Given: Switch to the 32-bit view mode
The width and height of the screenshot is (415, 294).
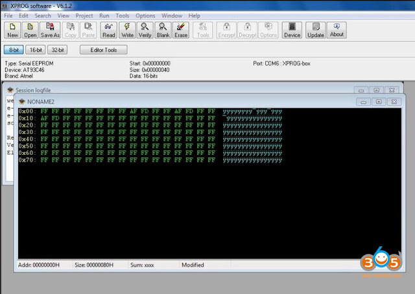Looking at the screenshot, I should click(58, 50).
